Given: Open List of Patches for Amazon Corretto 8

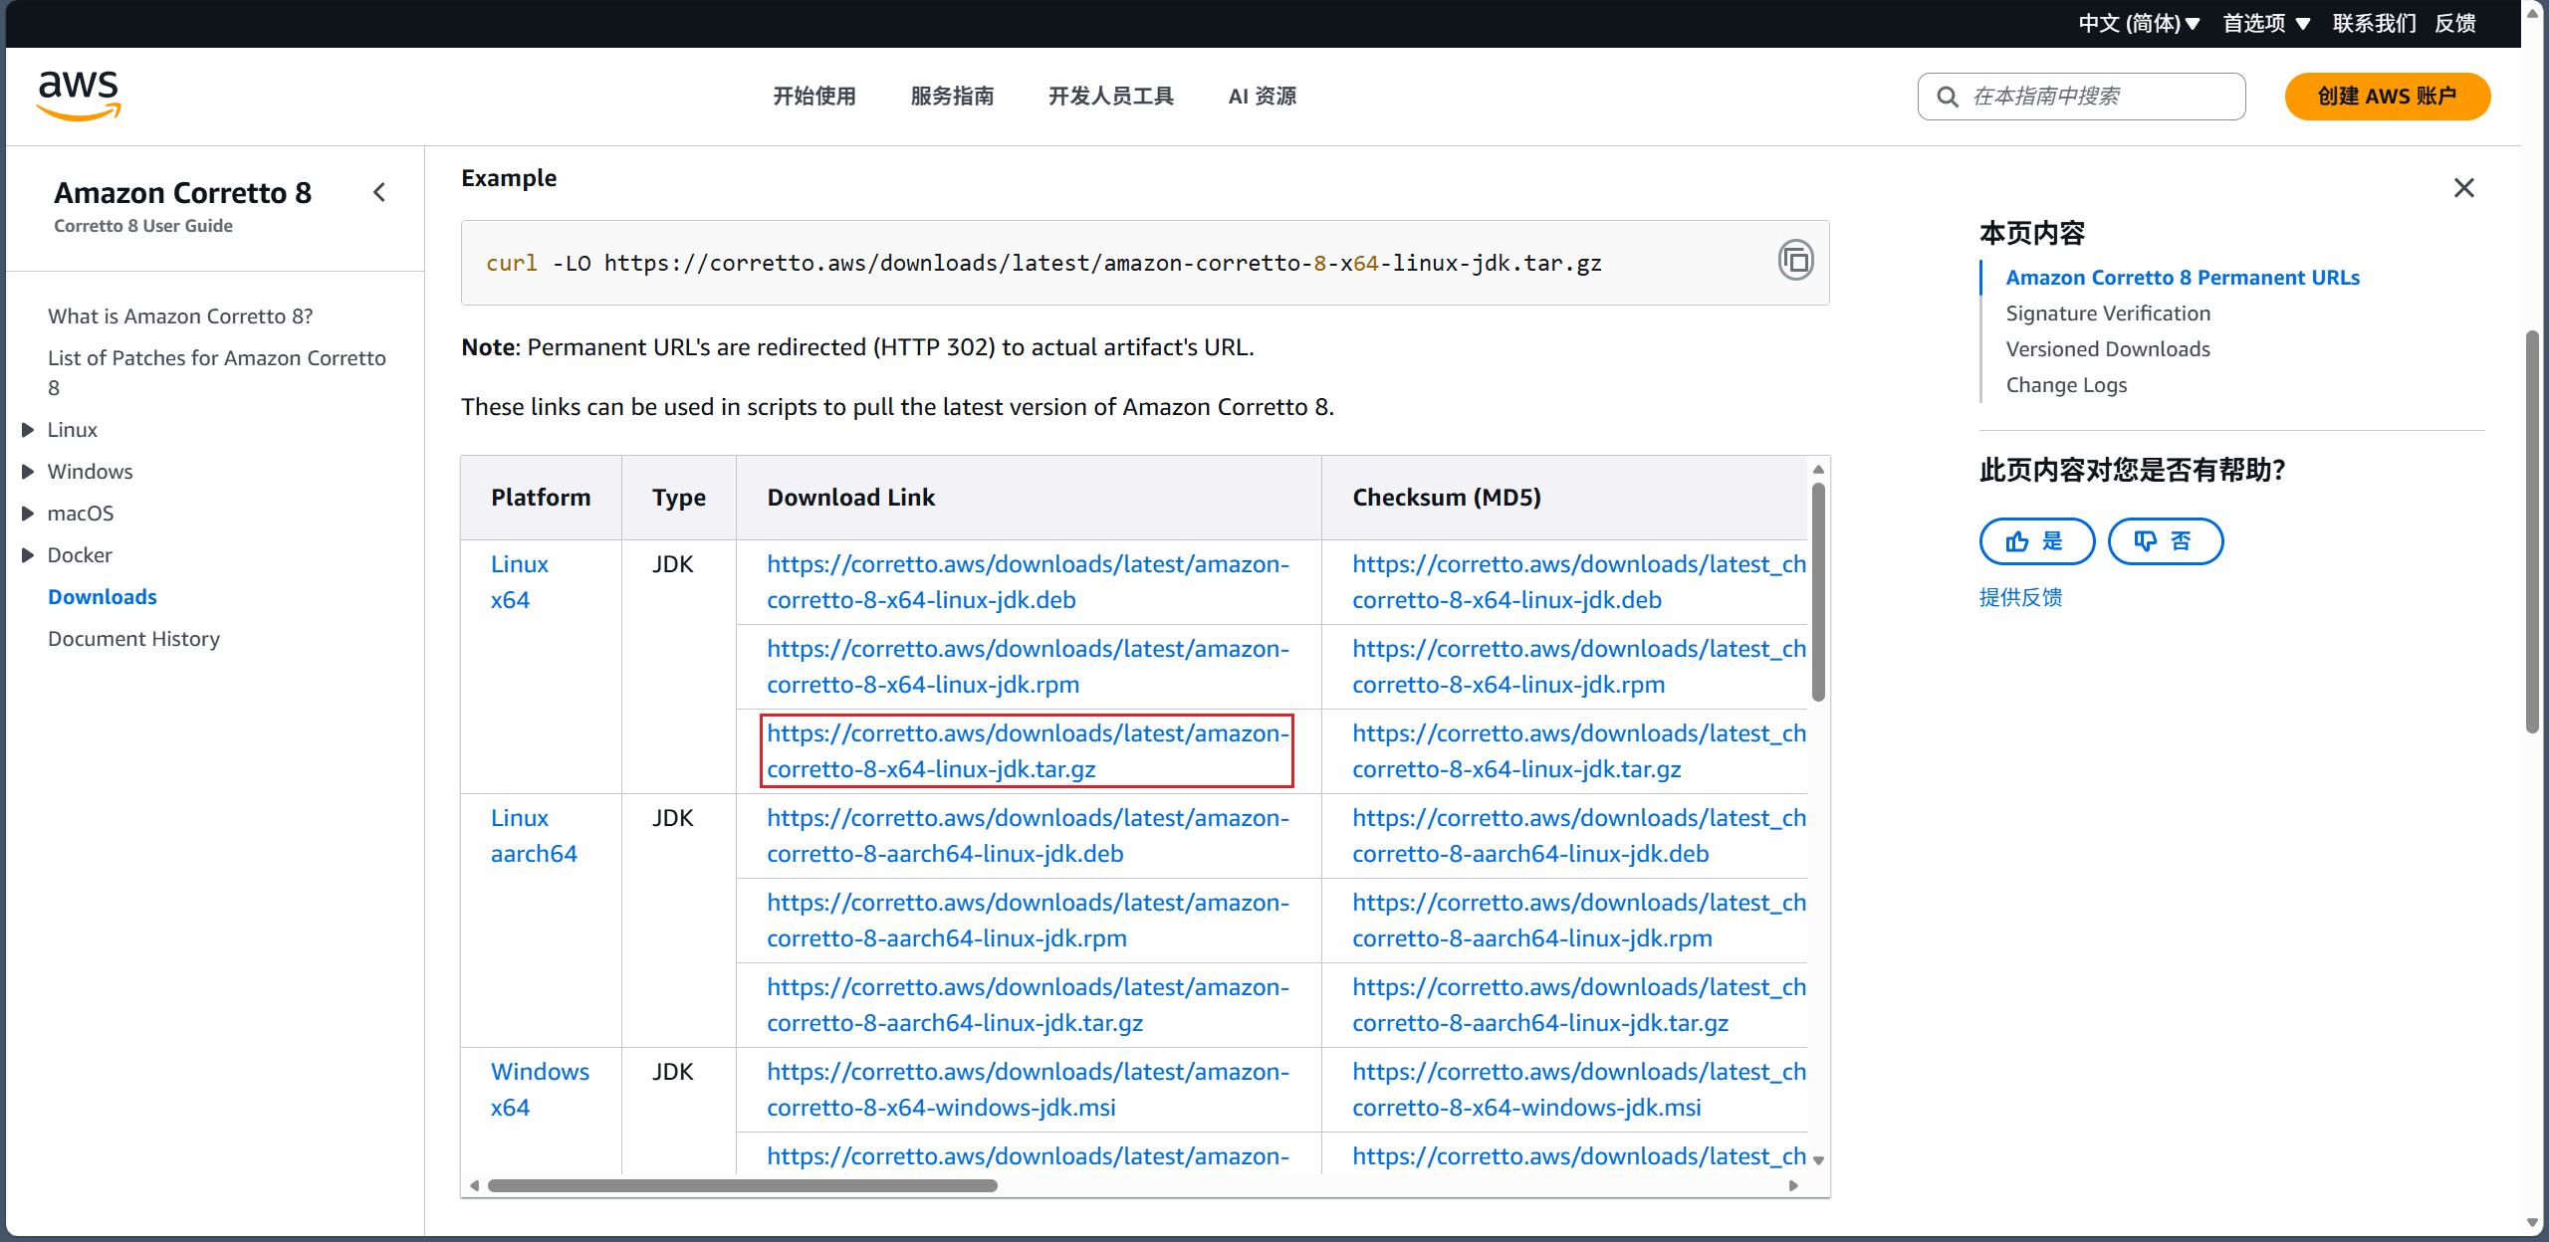Looking at the screenshot, I should [217, 372].
